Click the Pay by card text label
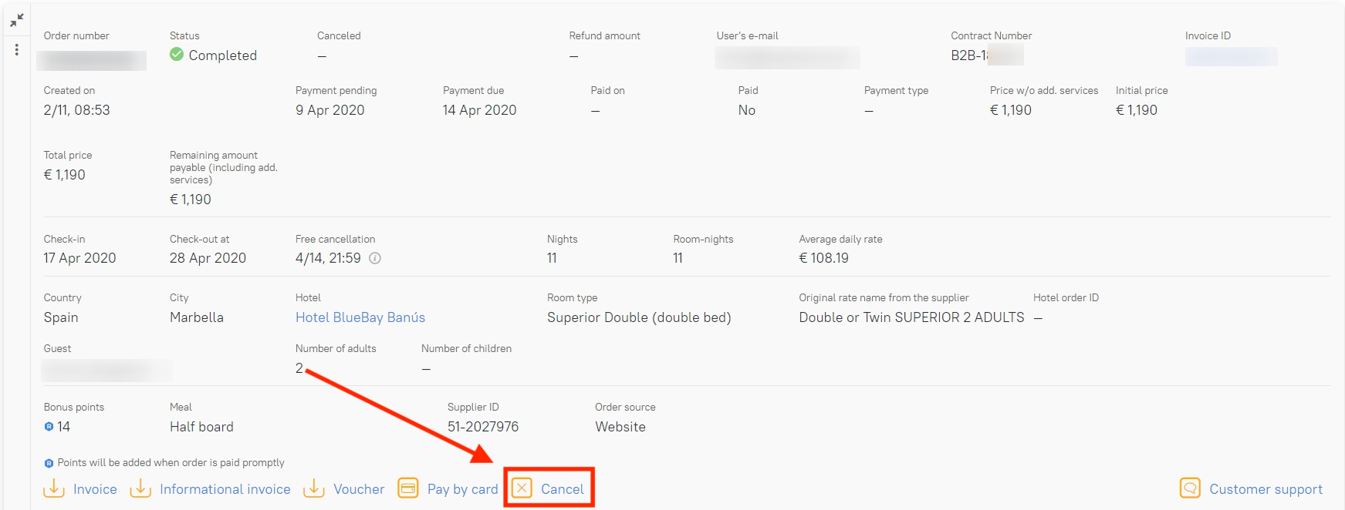This screenshot has width=1345, height=510. [462, 489]
